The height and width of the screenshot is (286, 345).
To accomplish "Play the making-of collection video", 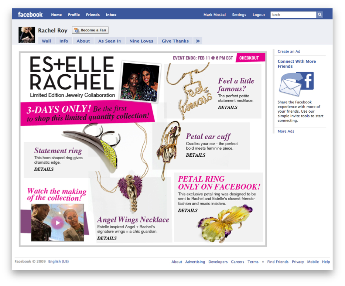I will coord(57,222).
